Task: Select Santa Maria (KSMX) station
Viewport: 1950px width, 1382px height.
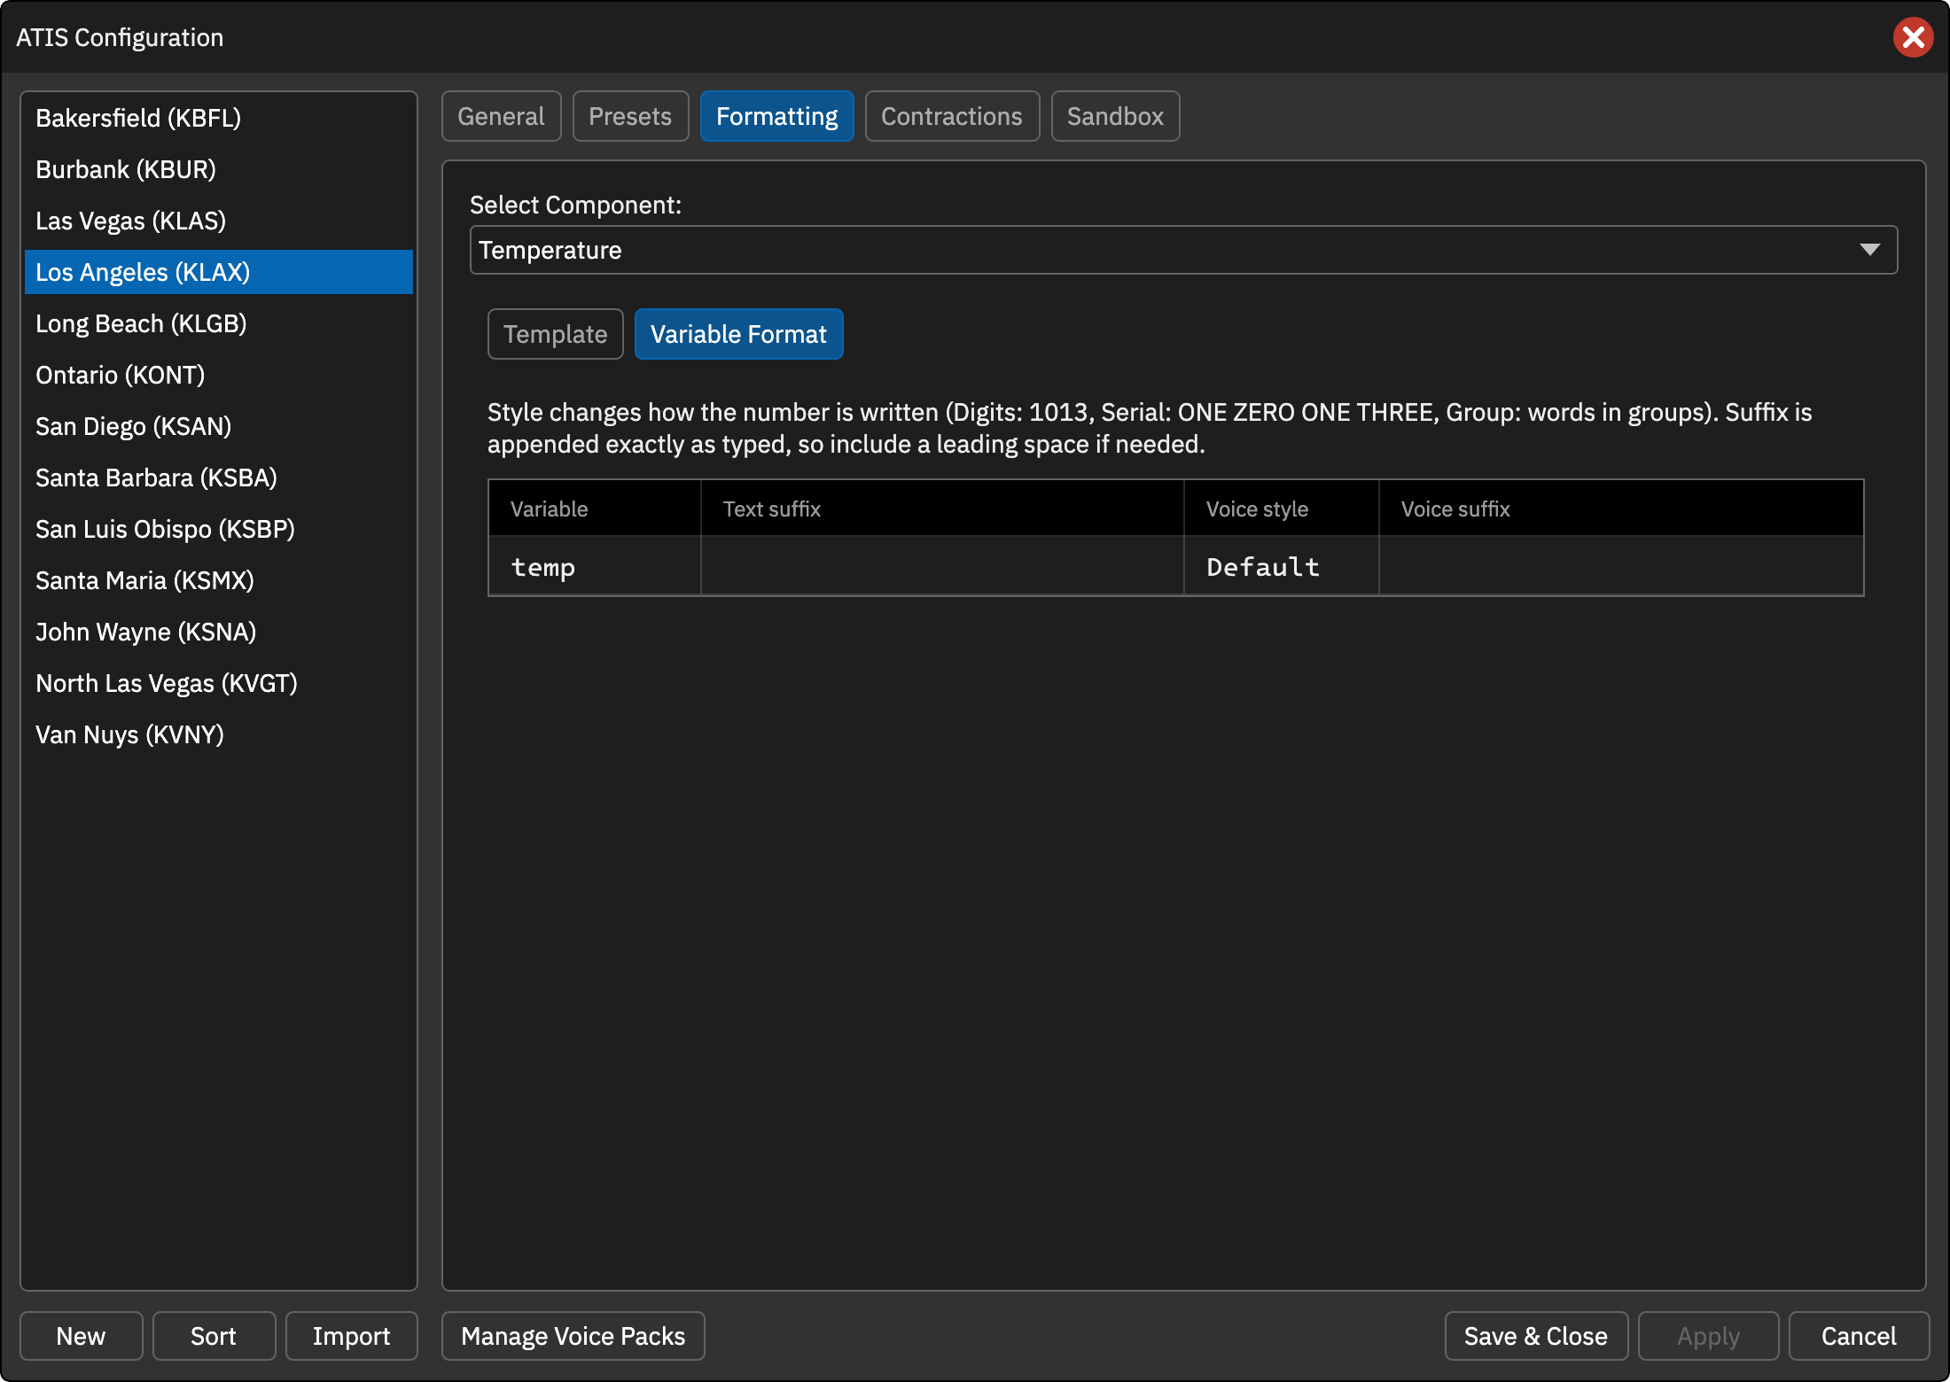Action: 218,580
